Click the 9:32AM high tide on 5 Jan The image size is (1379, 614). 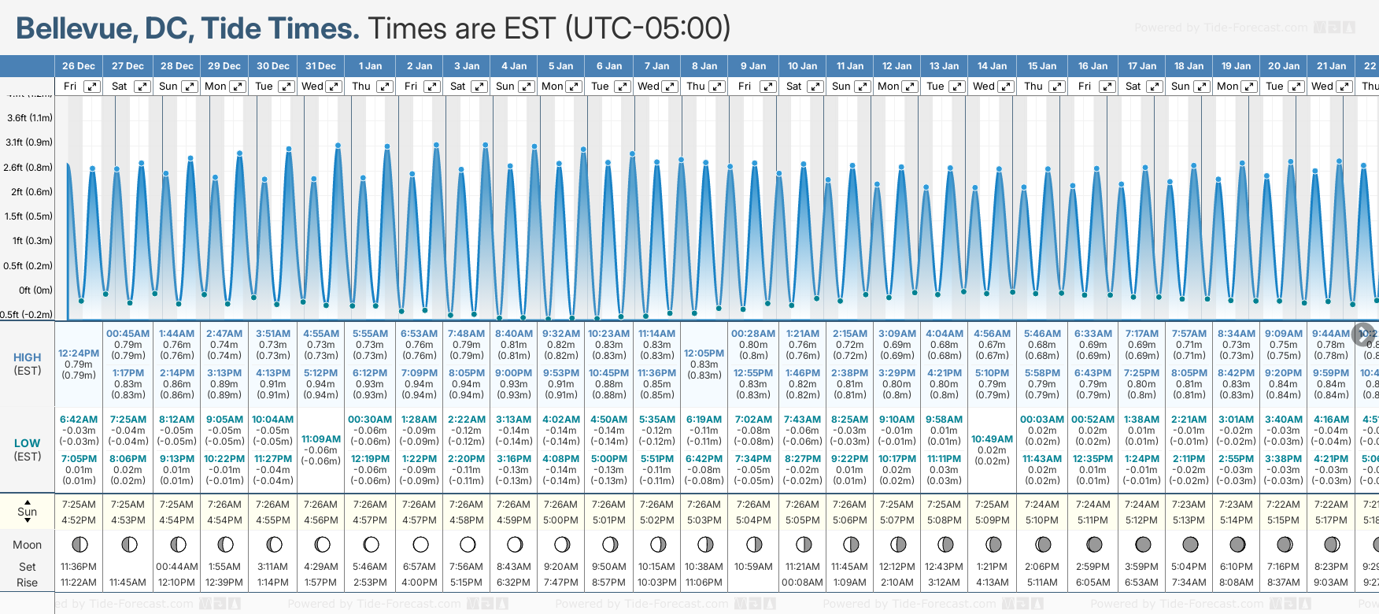(x=560, y=334)
